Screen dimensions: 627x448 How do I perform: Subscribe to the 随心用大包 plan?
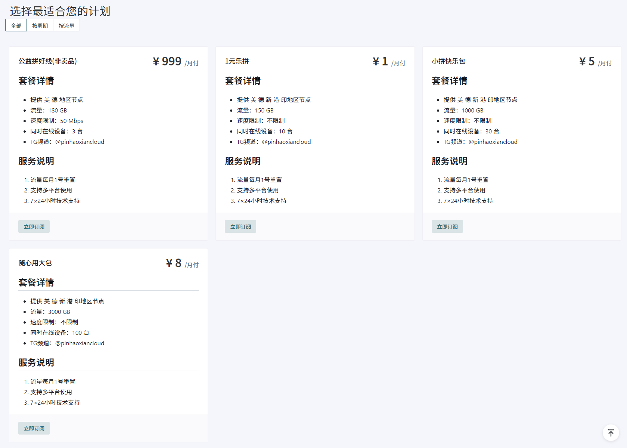pyautogui.click(x=34, y=428)
